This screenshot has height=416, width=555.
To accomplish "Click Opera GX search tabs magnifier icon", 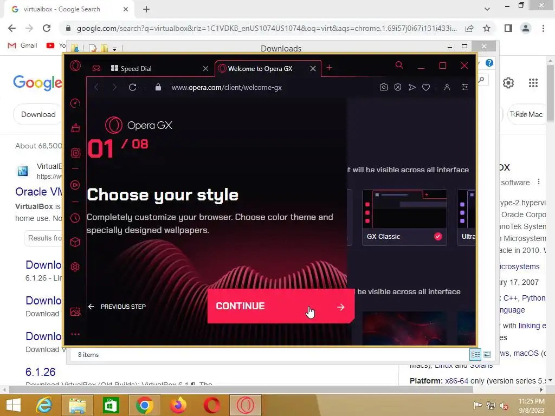I will tap(399, 66).
